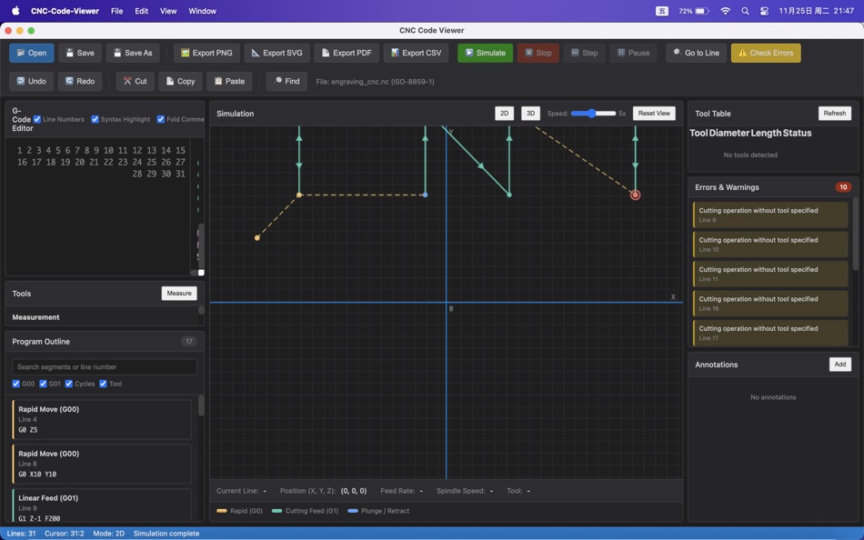The image size is (864, 540).
Task: Adjust the simulation Speed slider
Action: [x=592, y=113]
